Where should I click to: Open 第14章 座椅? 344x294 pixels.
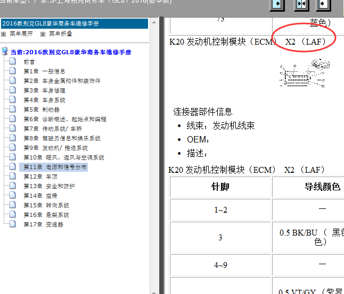[40, 196]
